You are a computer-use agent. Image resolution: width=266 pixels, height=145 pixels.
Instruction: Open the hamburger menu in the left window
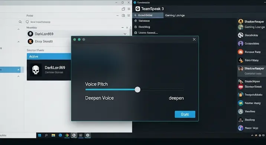click(129, 9)
